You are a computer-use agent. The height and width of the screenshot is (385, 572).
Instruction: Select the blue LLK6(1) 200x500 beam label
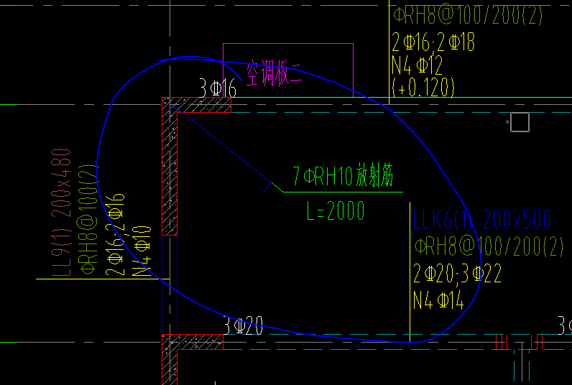click(x=481, y=220)
